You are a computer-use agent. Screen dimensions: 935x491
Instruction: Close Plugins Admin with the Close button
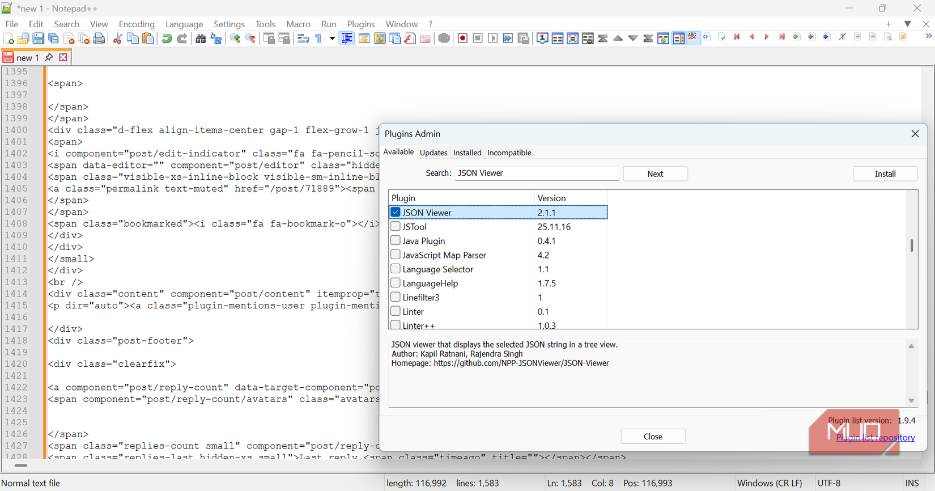[653, 436]
